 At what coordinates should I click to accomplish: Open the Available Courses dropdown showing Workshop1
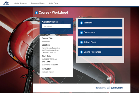pyautogui.click(x=56, y=26)
